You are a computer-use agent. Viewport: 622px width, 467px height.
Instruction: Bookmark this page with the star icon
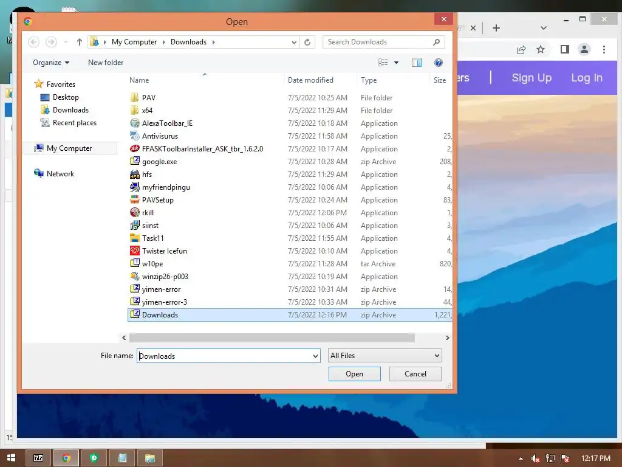pyautogui.click(x=540, y=49)
